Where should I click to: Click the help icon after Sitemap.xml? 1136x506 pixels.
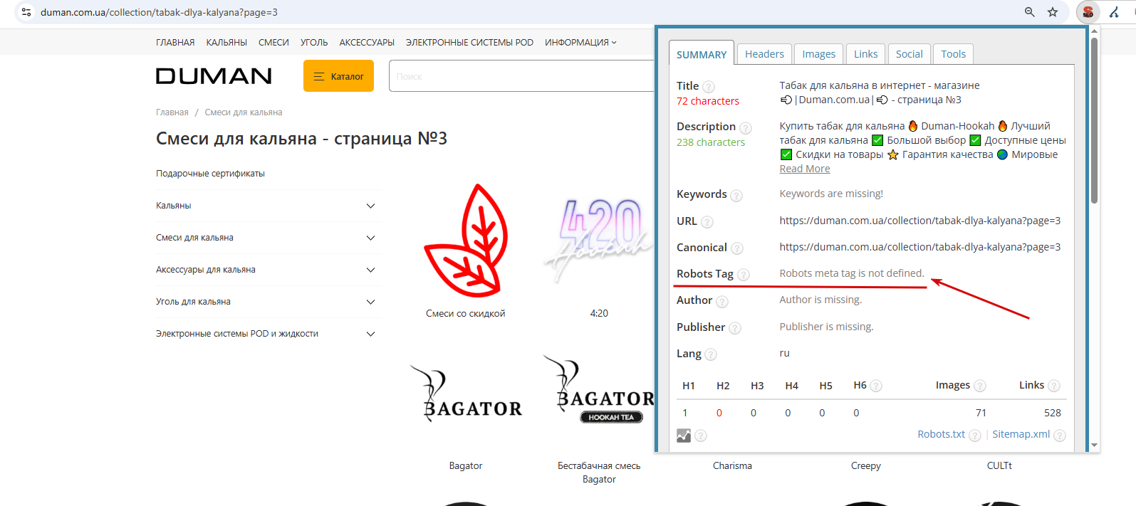tap(1060, 436)
